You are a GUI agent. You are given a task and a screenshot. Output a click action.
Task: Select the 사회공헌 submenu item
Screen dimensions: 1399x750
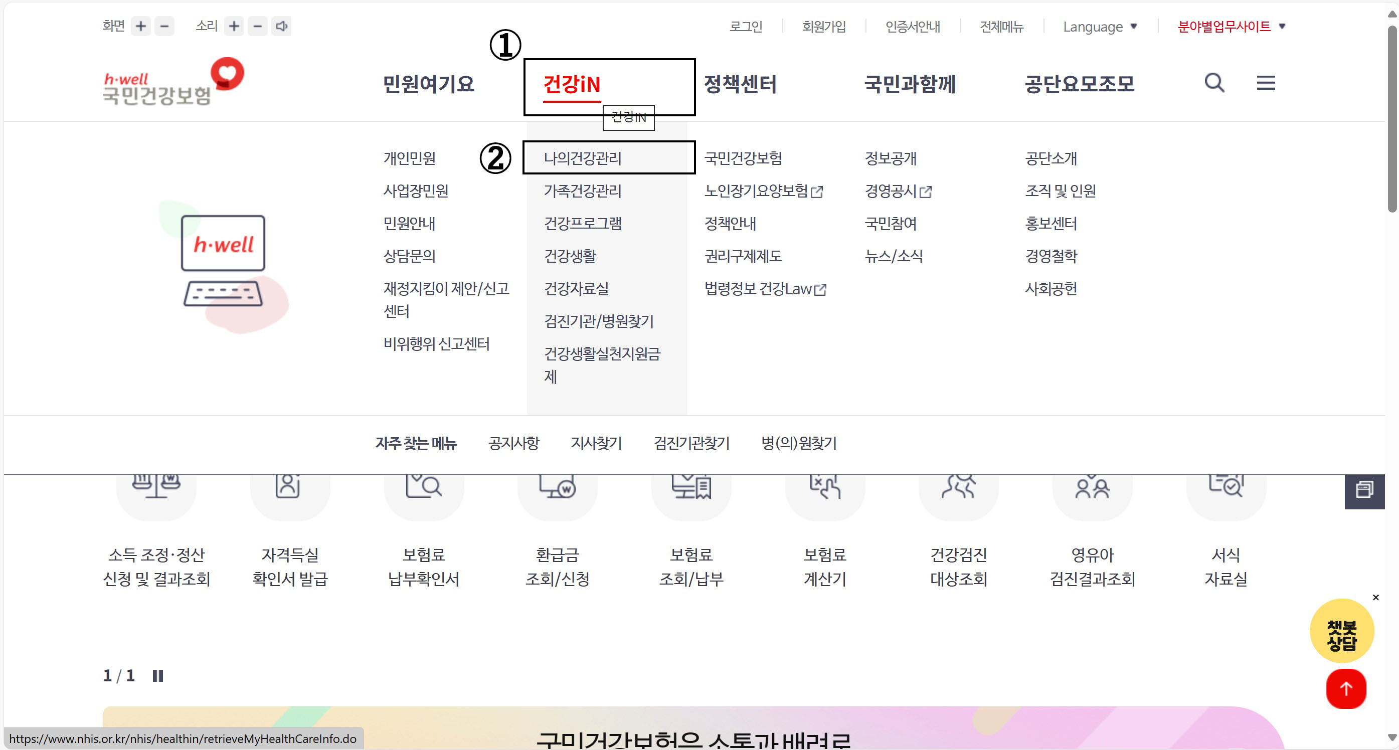coord(1051,288)
